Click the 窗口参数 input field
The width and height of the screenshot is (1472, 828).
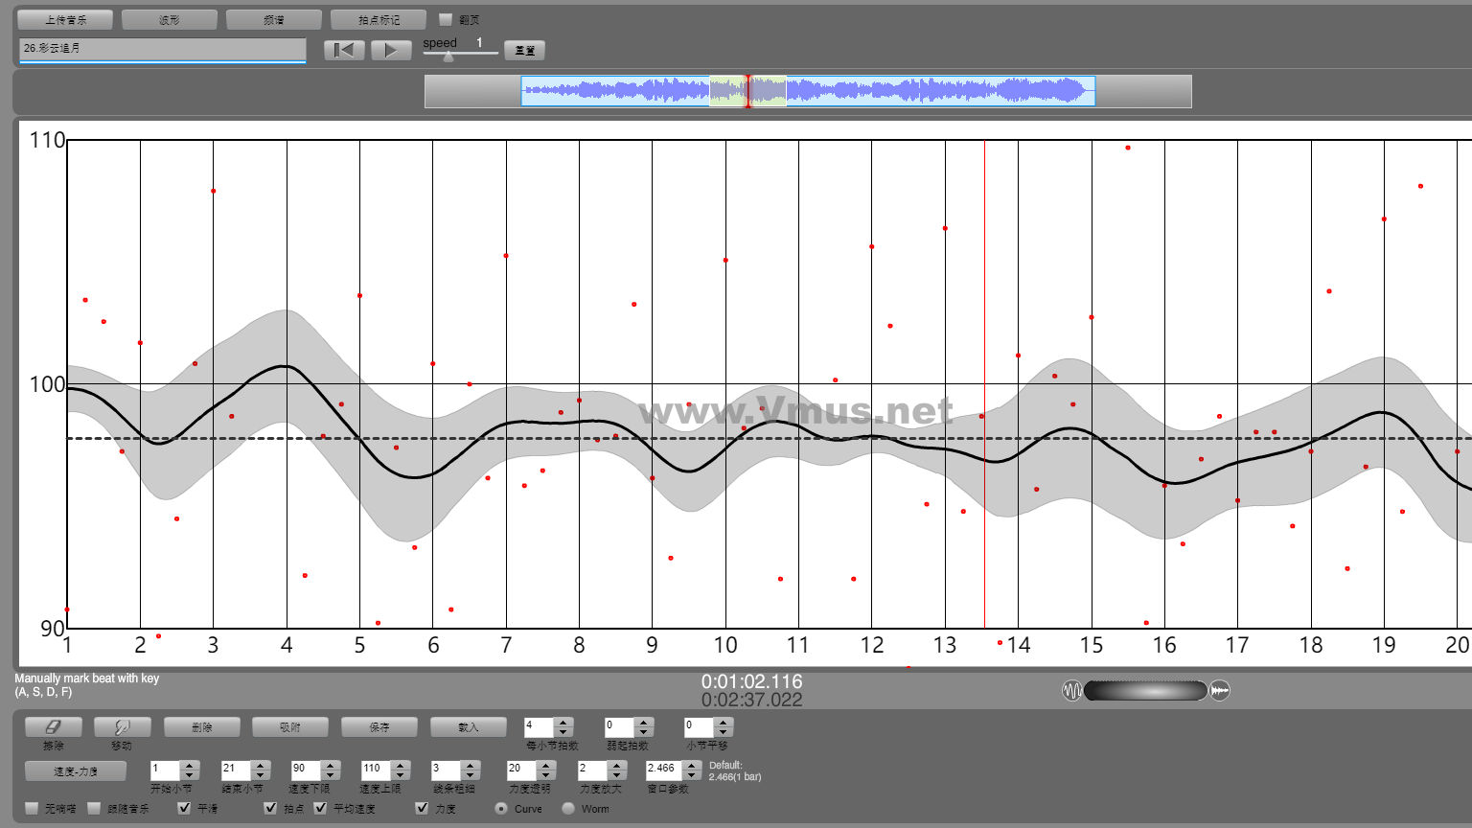click(665, 770)
